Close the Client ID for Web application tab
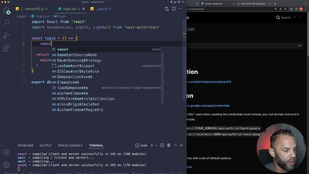 coord(269,3)
